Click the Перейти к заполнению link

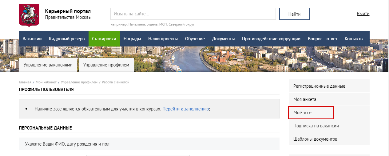(x=186, y=109)
